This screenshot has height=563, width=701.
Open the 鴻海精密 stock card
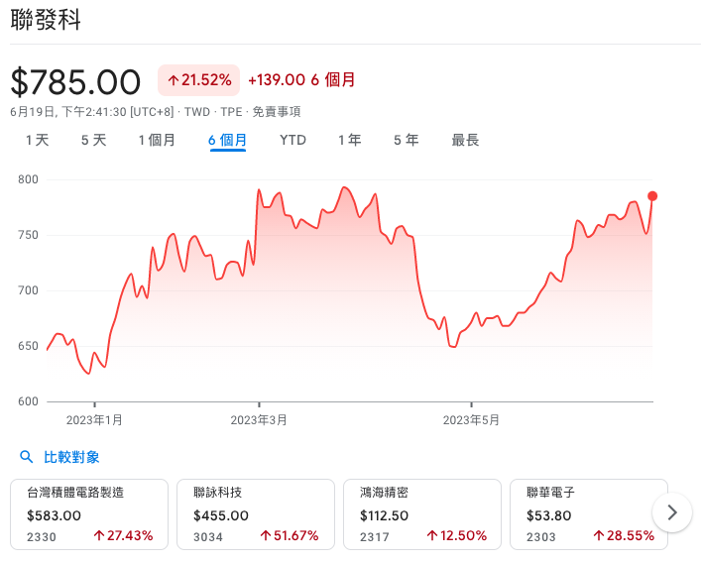[422, 514]
